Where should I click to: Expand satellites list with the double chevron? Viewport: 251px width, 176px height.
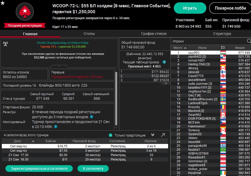(153, 135)
